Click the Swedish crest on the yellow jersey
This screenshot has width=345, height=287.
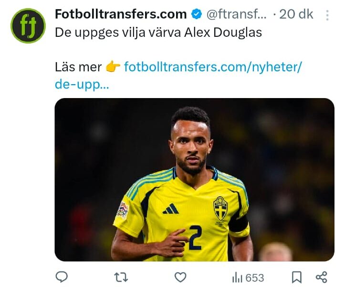click(220, 209)
